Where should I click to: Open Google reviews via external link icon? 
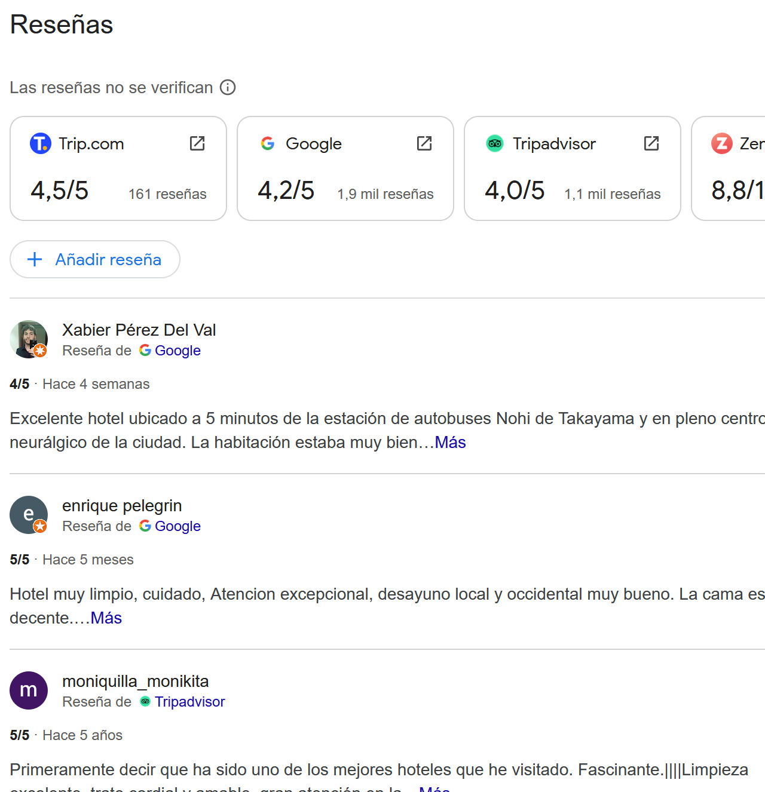point(424,143)
